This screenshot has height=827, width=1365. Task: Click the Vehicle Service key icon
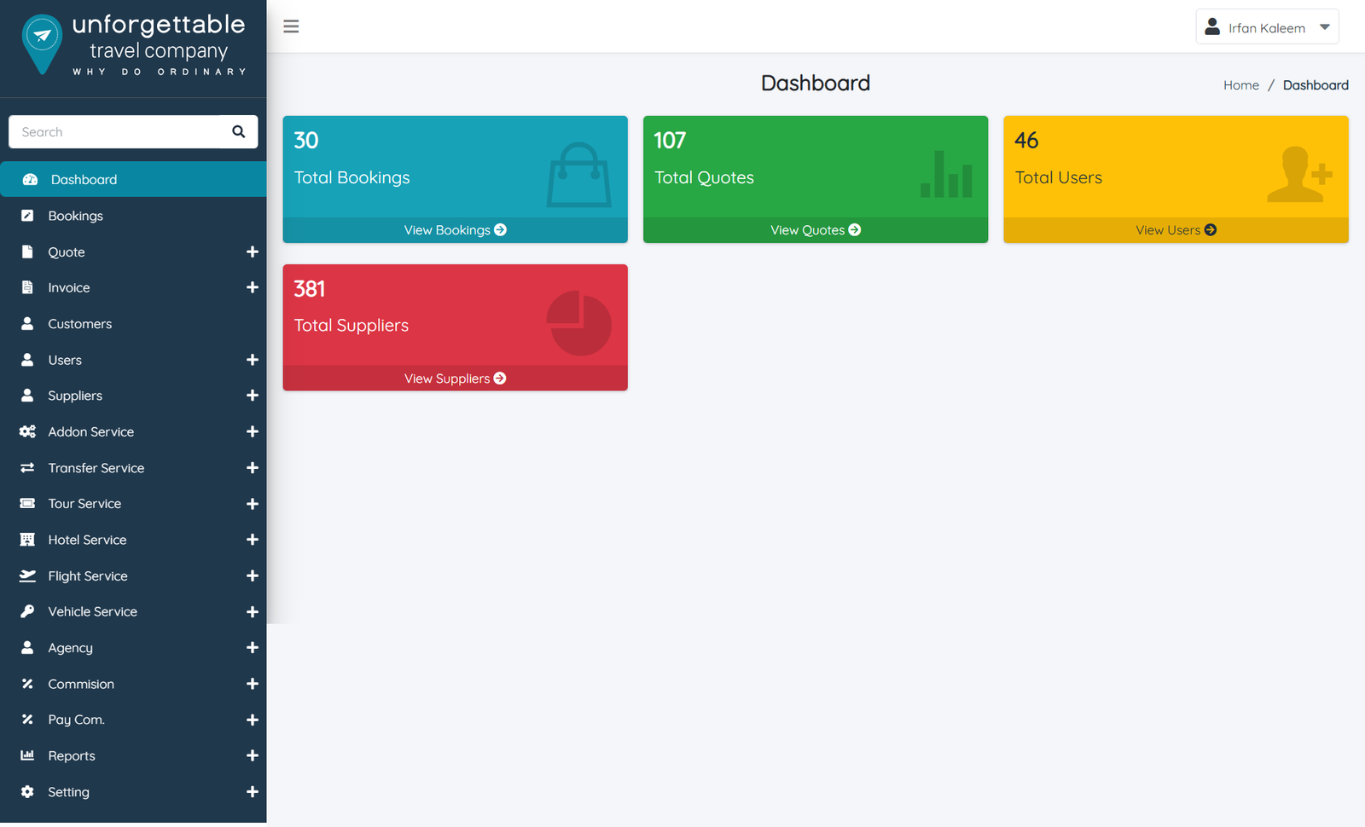27,612
